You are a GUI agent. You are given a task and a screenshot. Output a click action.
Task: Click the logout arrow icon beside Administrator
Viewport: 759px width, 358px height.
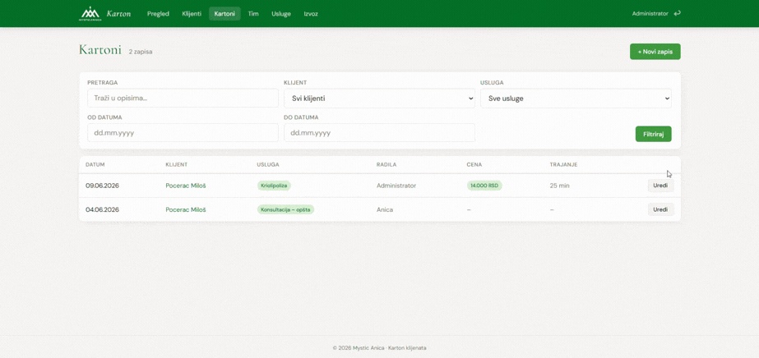pyautogui.click(x=678, y=13)
